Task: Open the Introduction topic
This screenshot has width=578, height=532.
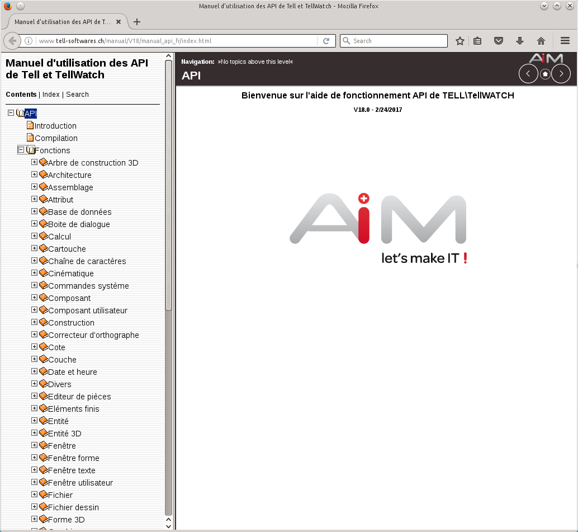Action: click(x=55, y=126)
